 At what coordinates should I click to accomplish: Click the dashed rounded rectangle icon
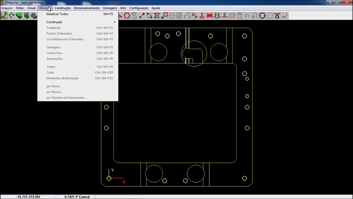[x=270, y=15]
